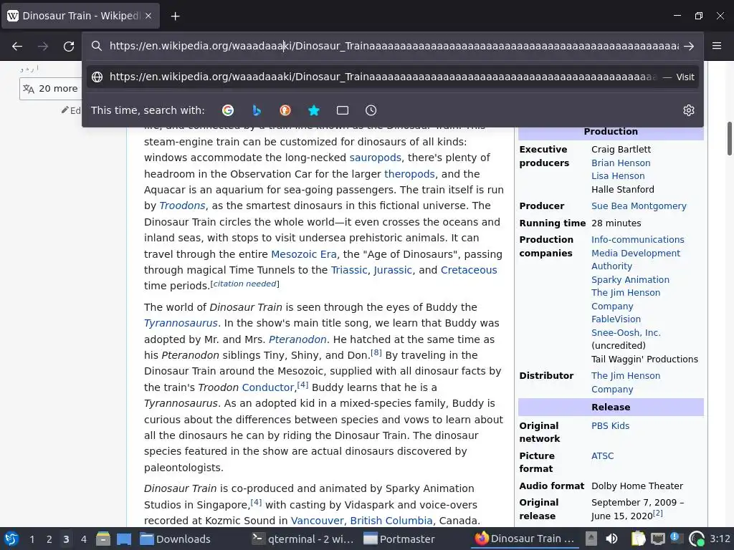This screenshot has width=734, height=550.
Task: Jump to reference 2 in infobox
Action: click(x=658, y=513)
